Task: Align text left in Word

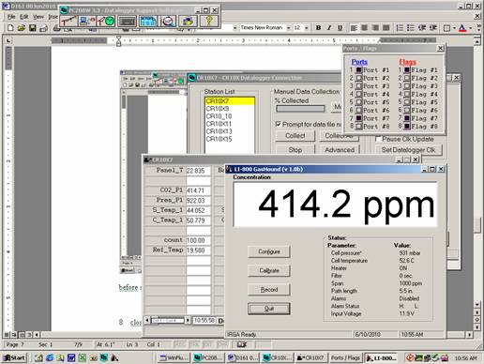Action: [354, 28]
